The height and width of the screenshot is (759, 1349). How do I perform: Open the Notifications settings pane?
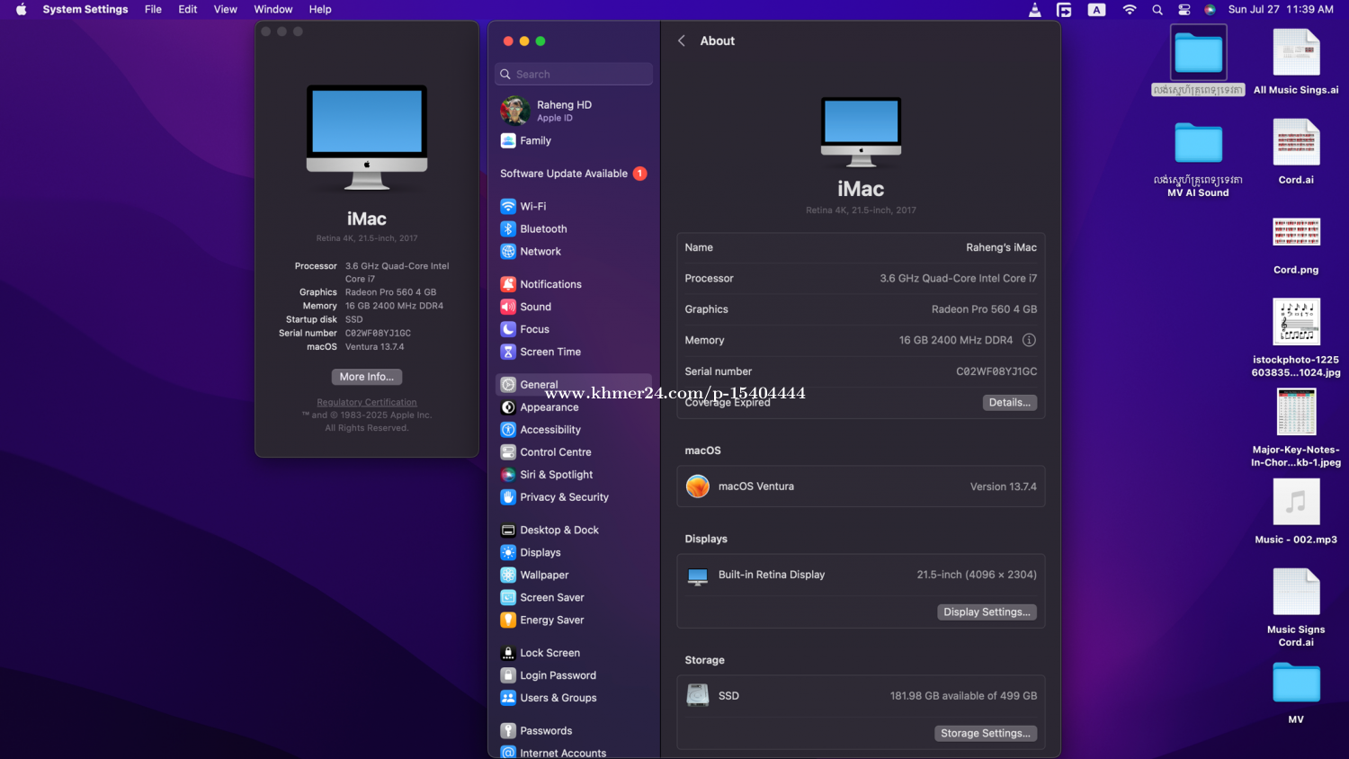549,284
